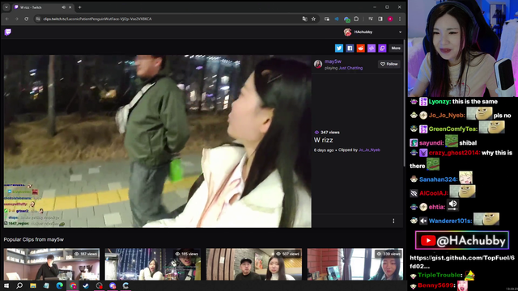Follow the may5w channel

tap(389, 64)
